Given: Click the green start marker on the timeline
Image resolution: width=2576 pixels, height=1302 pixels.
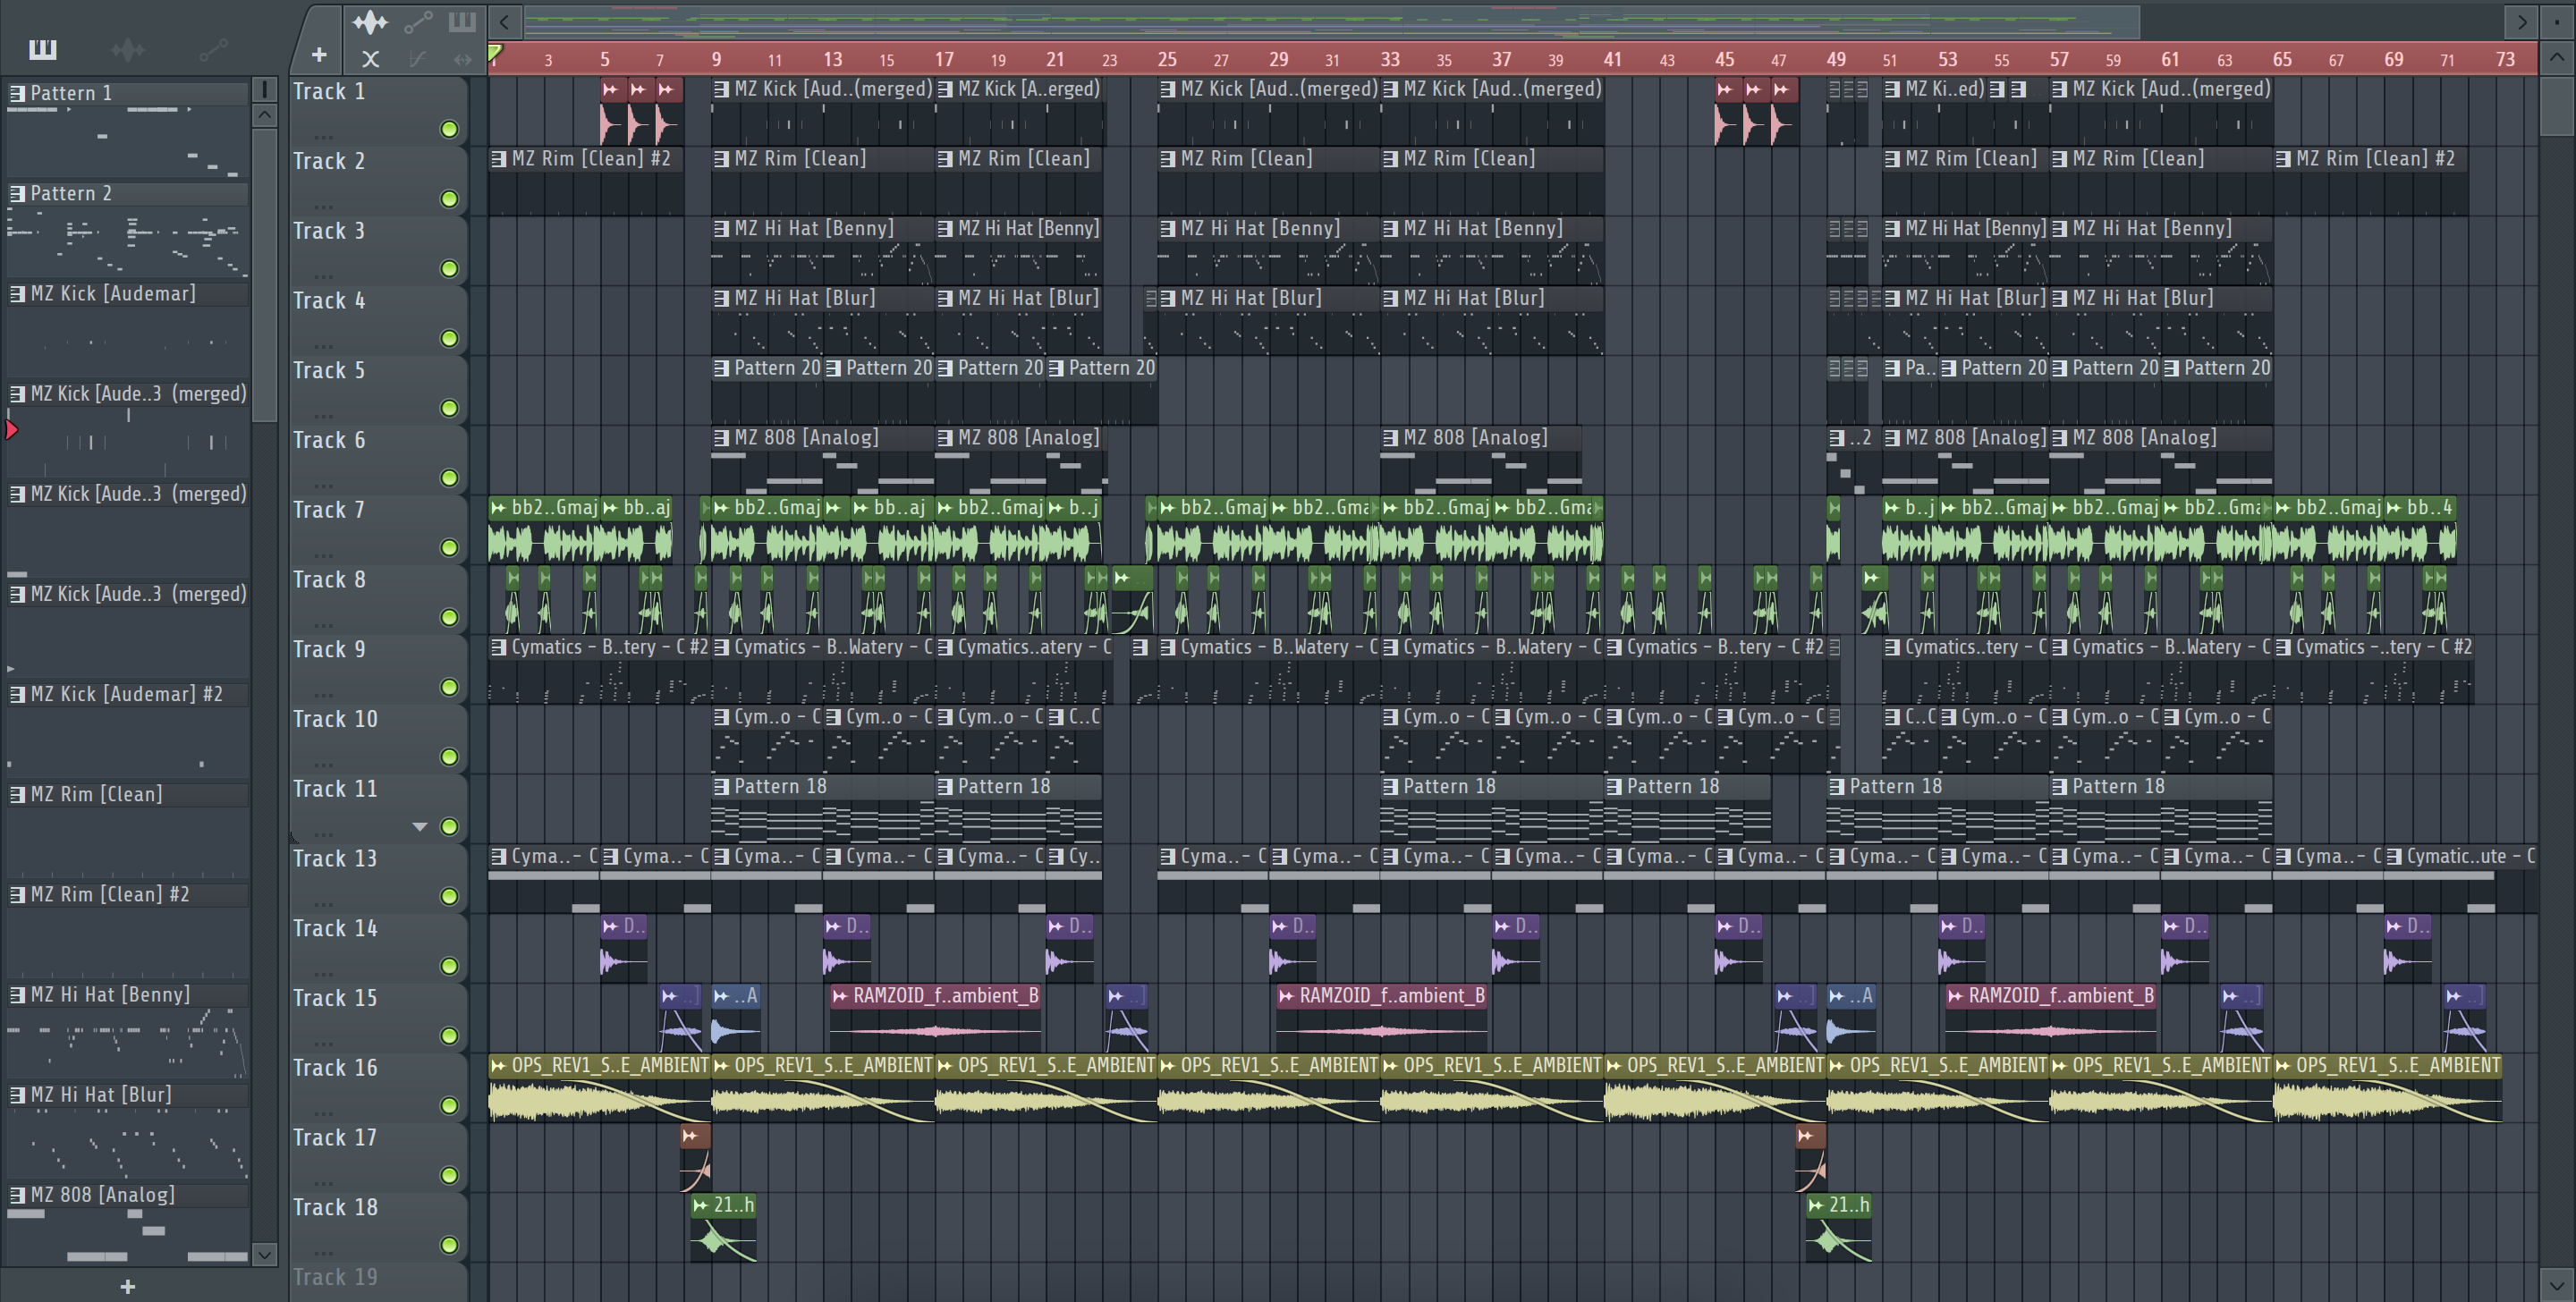Looking at the screenshot, I should (x=495, y=53).
